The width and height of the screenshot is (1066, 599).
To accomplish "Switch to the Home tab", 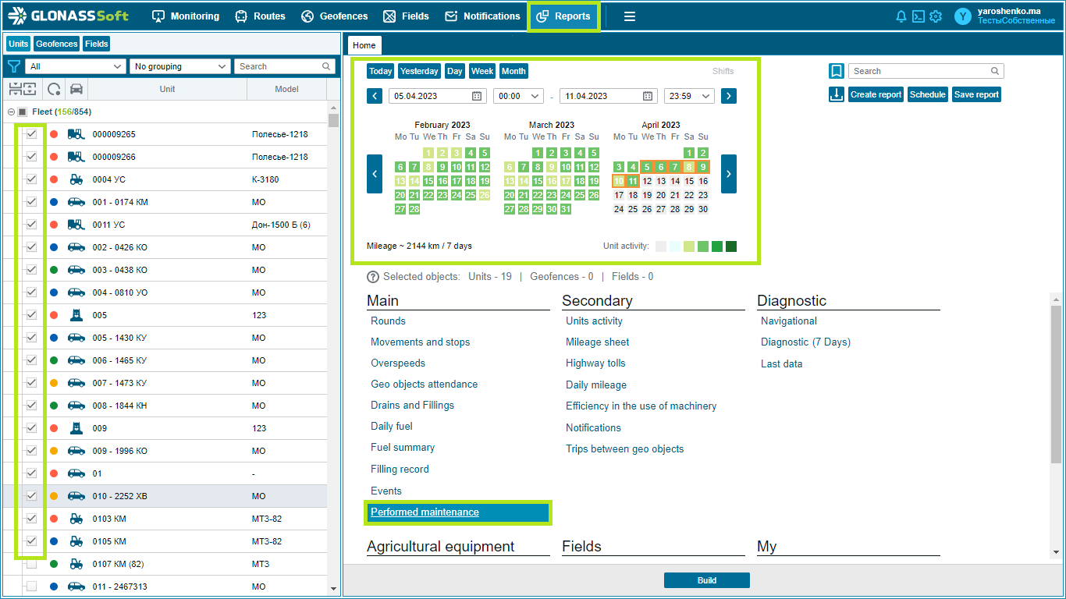I will pos(364,45).
